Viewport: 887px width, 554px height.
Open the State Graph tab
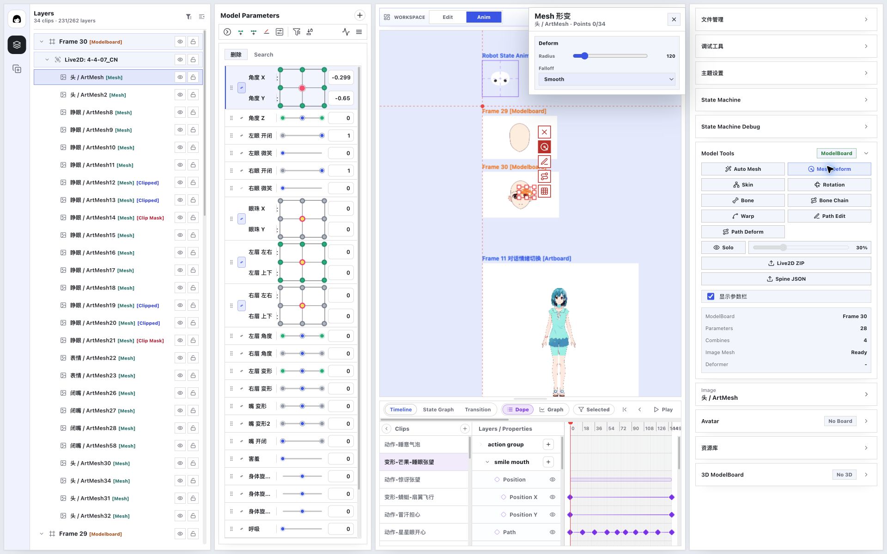pos(438,409)
